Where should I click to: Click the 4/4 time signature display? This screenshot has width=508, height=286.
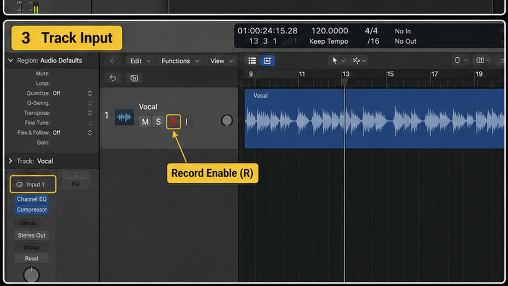[x=371, y=31]
